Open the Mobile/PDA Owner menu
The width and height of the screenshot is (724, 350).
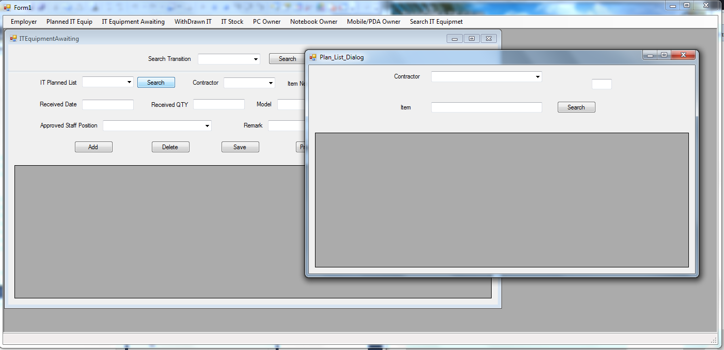coord(373,22)
